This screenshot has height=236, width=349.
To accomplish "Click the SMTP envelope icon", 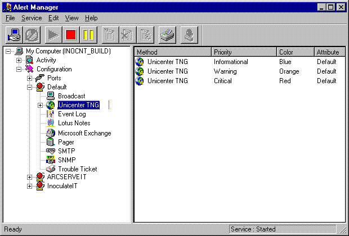I will pos(51,151).
